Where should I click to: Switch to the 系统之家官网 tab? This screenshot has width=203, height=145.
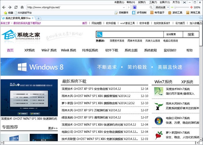pyautogui.click(x=18, y=18)
